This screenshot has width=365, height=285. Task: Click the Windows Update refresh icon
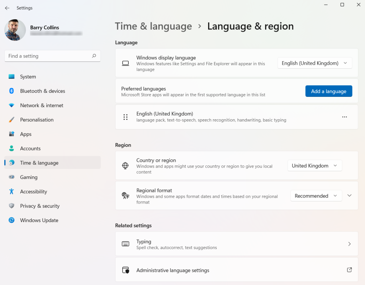click(x=11, y=220)
